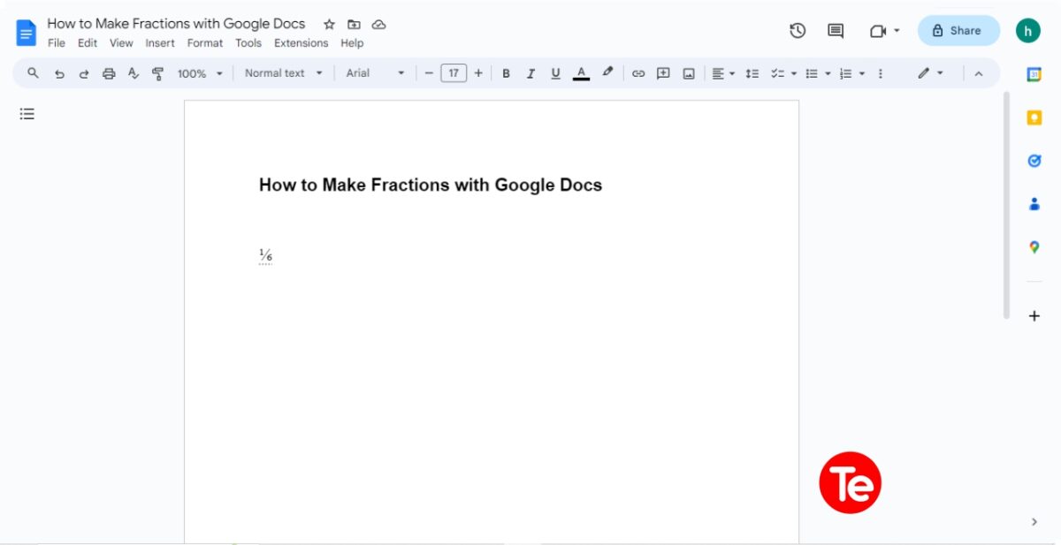The image size is (1061, 545).
Task: Open Google Keep in the sidebar
Action: (x=1034, y=117)
